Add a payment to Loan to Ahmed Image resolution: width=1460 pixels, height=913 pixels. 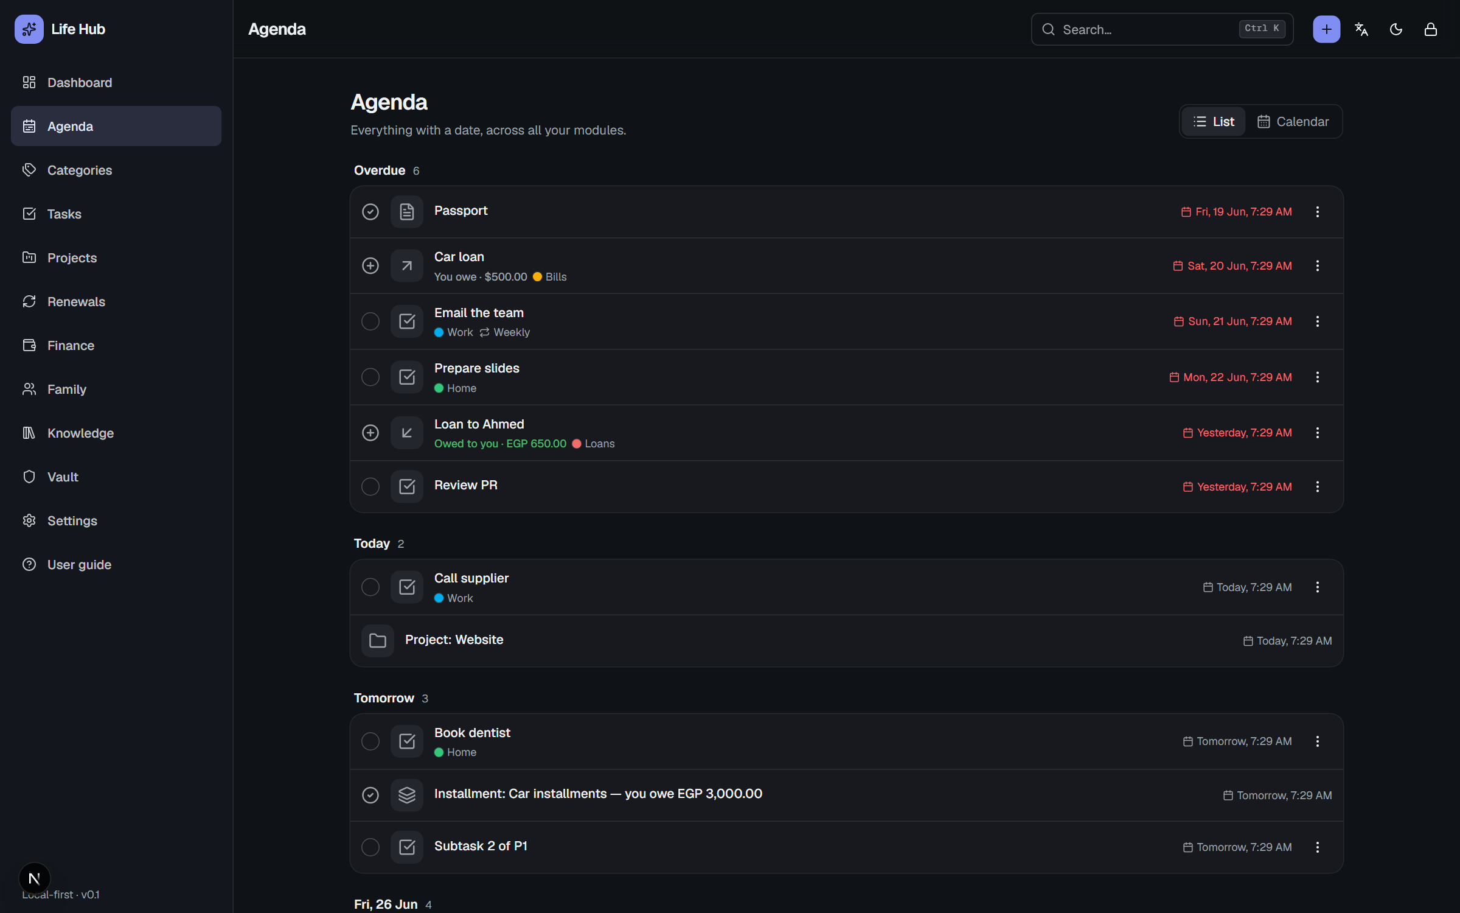[370, 433]
